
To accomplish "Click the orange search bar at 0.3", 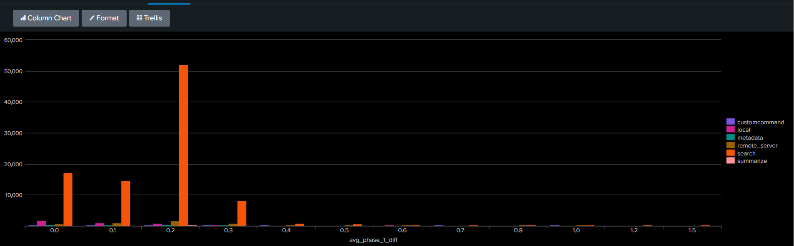I will point(242,214).
